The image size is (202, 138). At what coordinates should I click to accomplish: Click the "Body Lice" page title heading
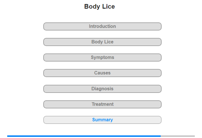tap(100, 7)
